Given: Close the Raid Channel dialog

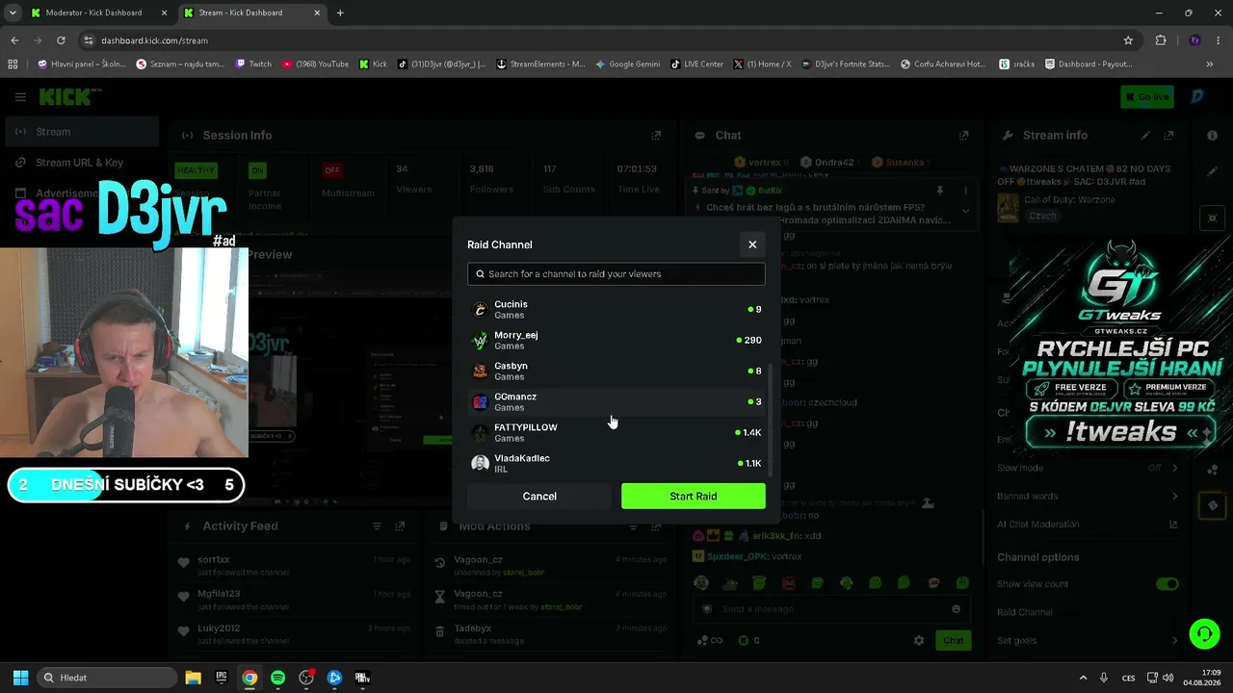Looking at the screenshot, I should 752,244.
